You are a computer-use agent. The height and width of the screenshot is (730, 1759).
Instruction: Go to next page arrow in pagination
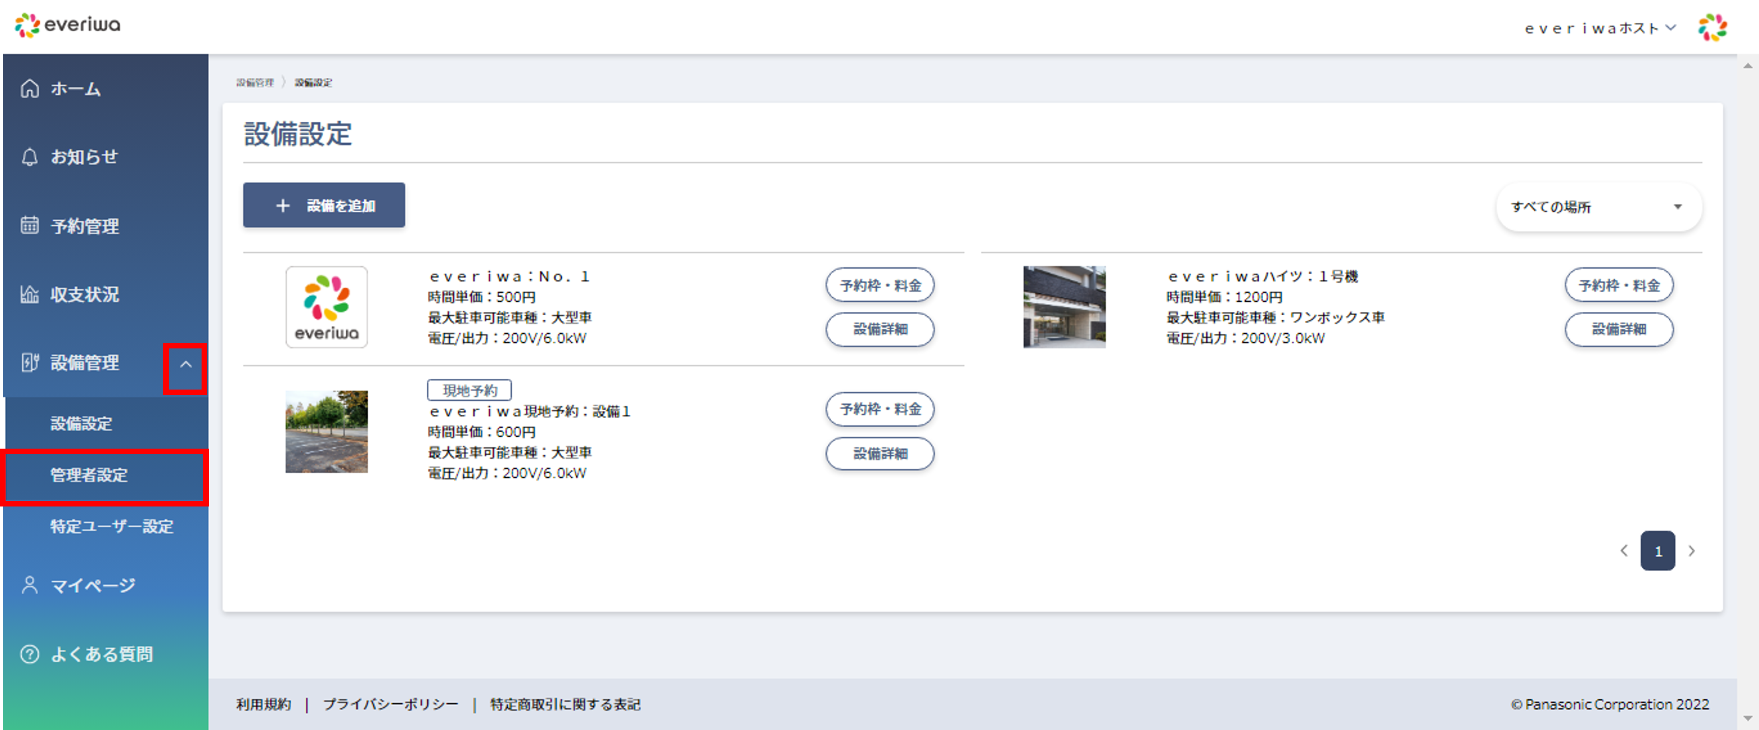1692,551
